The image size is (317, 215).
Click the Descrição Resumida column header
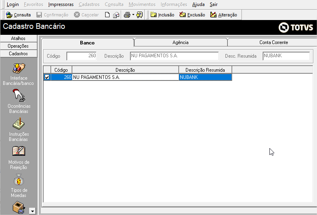point(205,70)
